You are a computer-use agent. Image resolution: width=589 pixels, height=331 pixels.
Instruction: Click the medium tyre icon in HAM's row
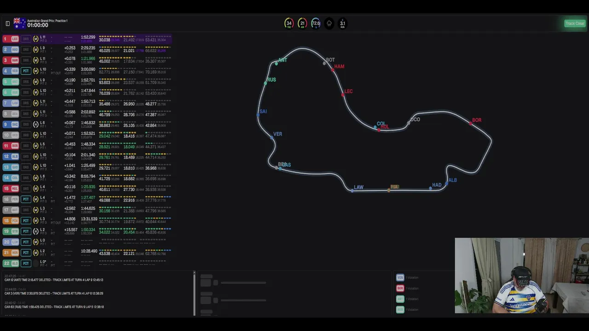36,60
